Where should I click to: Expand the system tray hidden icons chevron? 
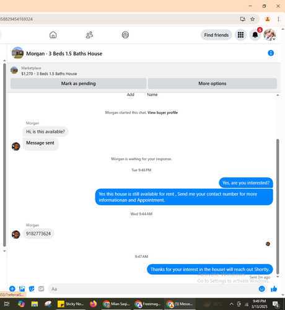click(232, 304)
